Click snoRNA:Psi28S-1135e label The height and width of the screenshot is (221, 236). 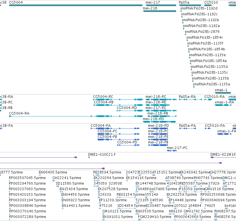207,55
